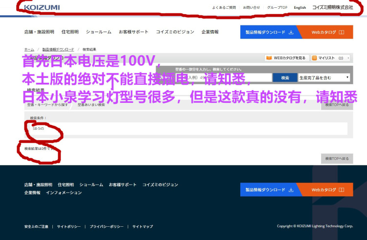Open footer インフォメーション link
Screen dimensions: 367x240
tap(64, 192)
